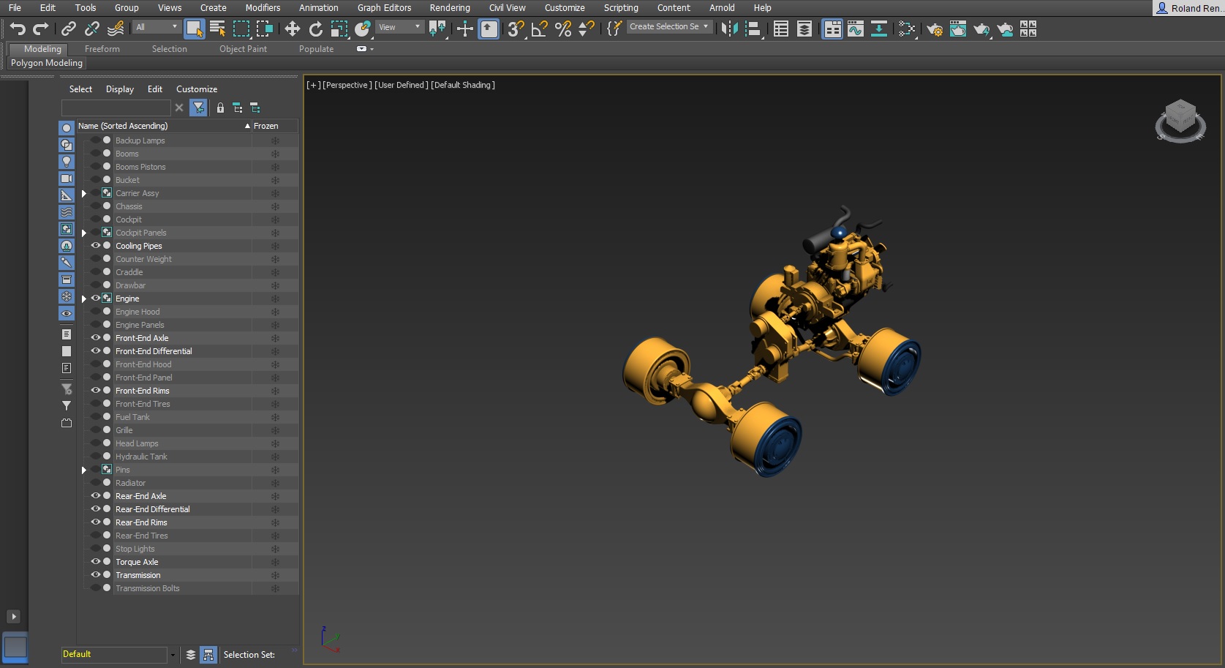Open the Rendering menu

click(x=449, y=8)
